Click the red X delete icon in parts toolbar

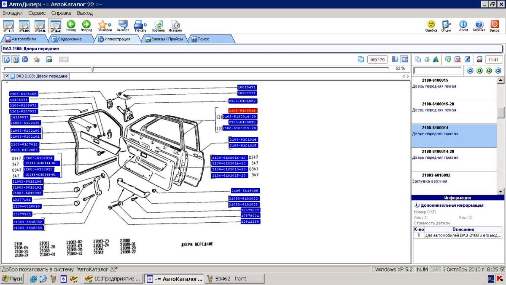tap(458, 59)
